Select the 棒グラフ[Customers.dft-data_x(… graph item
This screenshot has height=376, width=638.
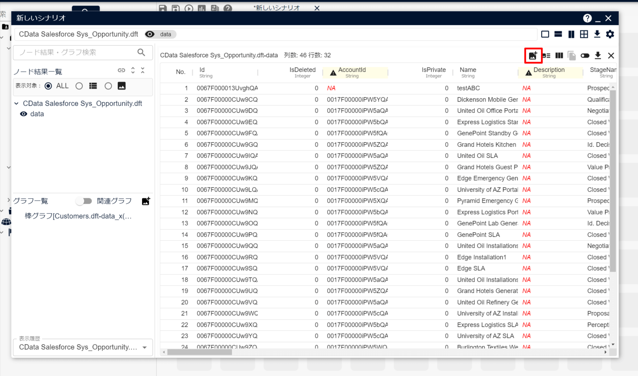click(78, 216)
